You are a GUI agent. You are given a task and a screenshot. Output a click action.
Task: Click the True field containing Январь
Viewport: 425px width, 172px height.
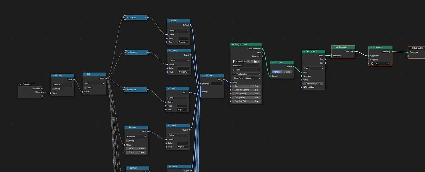coord(183,42)
